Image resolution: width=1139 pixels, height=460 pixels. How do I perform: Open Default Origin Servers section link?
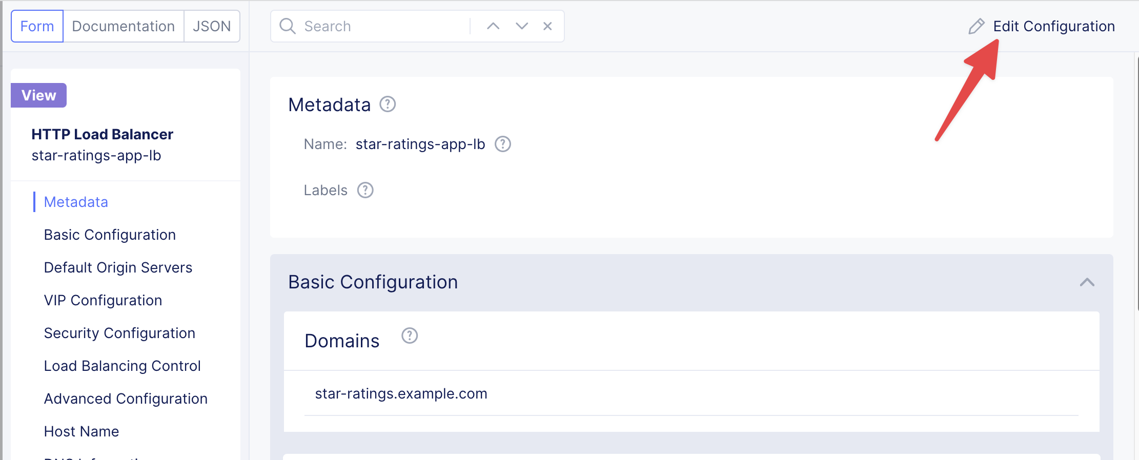pyautogui.click(x=118, y=267)
